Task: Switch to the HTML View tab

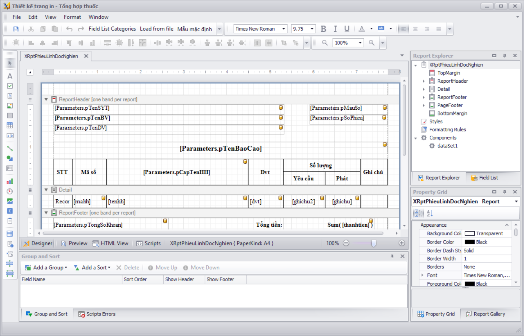Action: [110, 243]
